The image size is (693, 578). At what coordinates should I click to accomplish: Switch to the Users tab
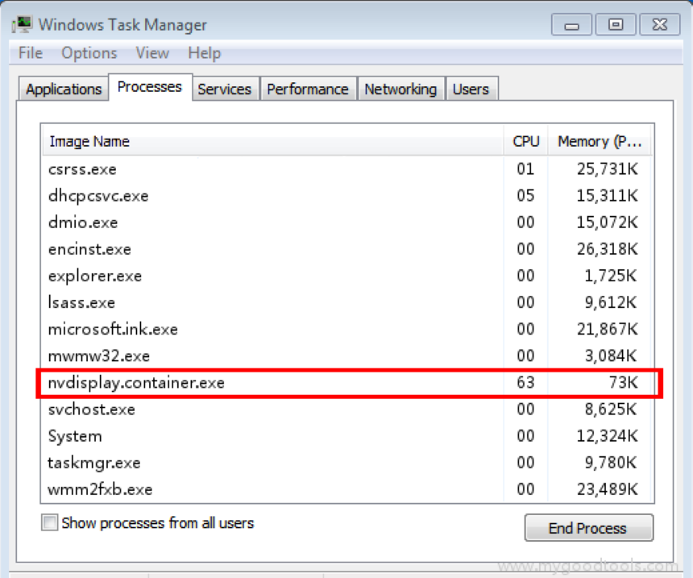click(471, 89)
